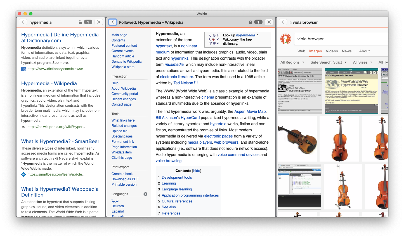This screenshot has width=404, height=238.
Task: Follow HyperCard link in article
Action: [x=190, y=118]
